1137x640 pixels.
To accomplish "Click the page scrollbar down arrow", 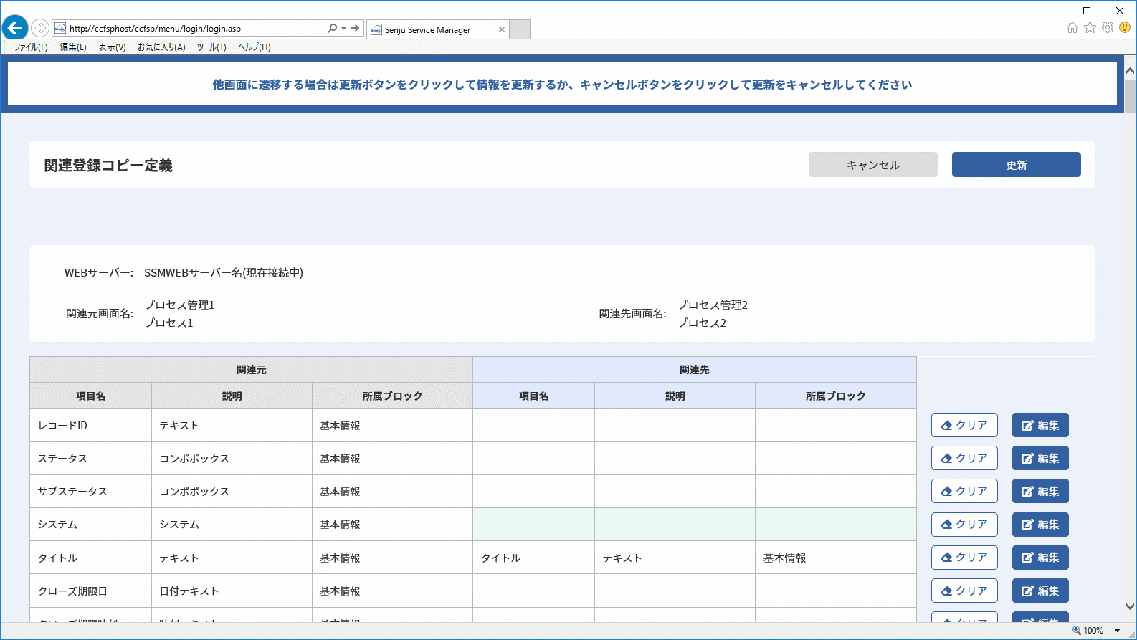I will [1130, 606].
